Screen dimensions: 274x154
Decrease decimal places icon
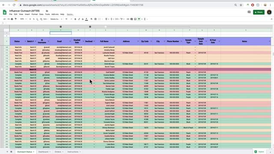[x=37, y=19]
